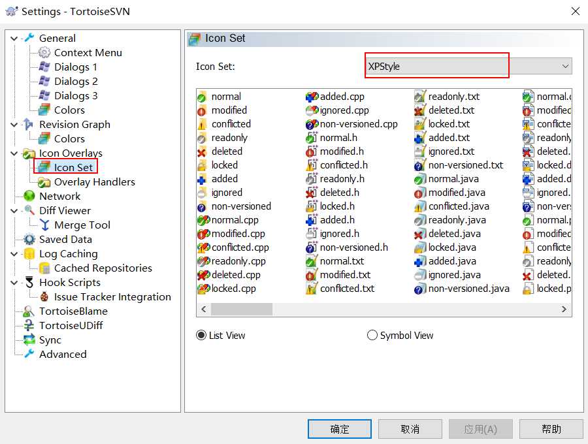Click the Network globe icon

[x=29, y=196]
